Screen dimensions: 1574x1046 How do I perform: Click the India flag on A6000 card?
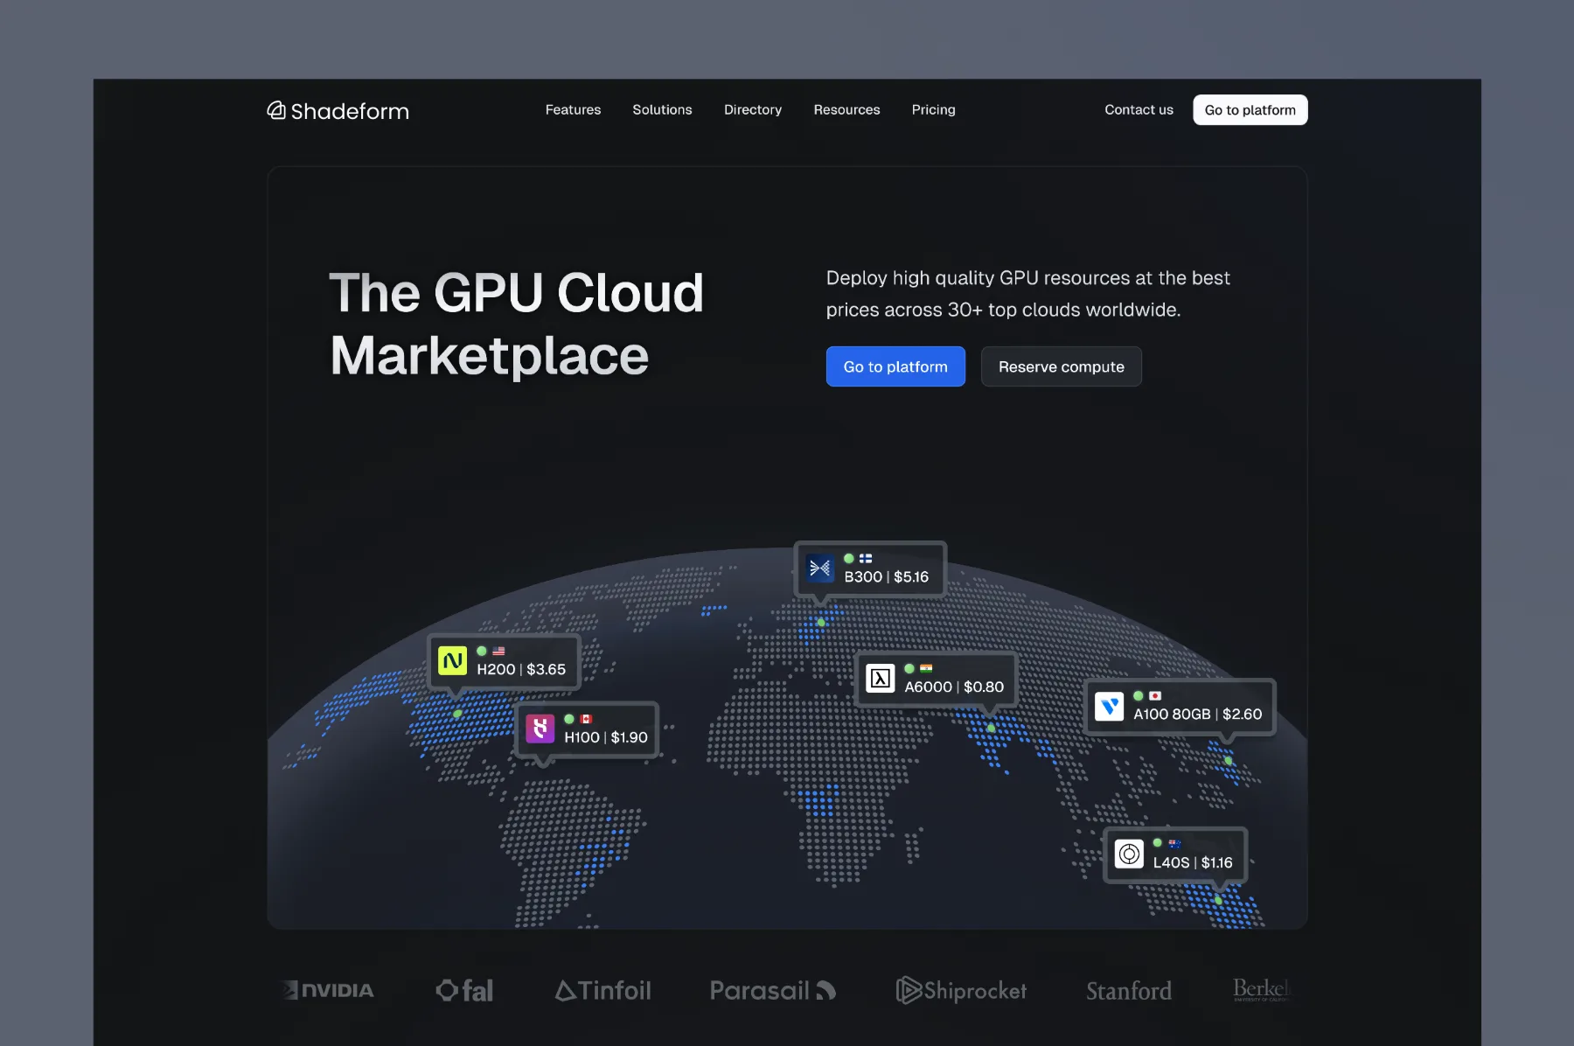click(x=926, y=668)
